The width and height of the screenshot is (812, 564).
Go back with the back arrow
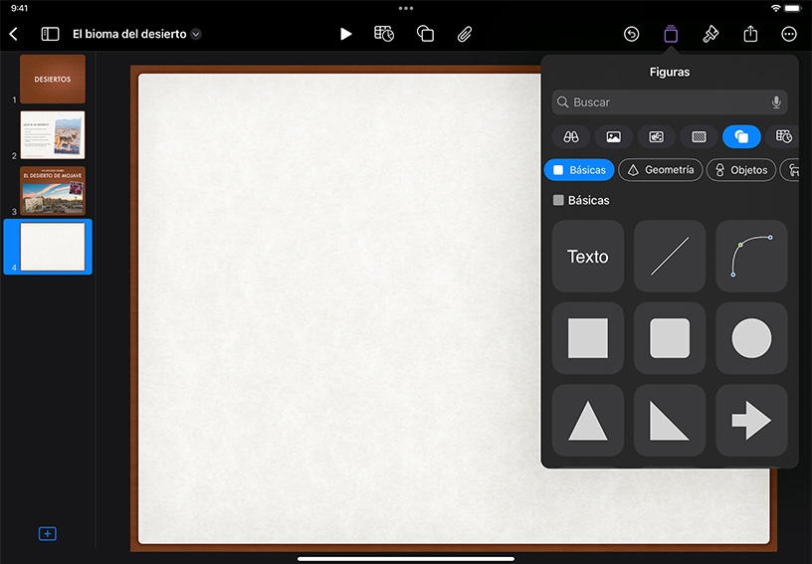pyautogui.click(x=14, y=34)
